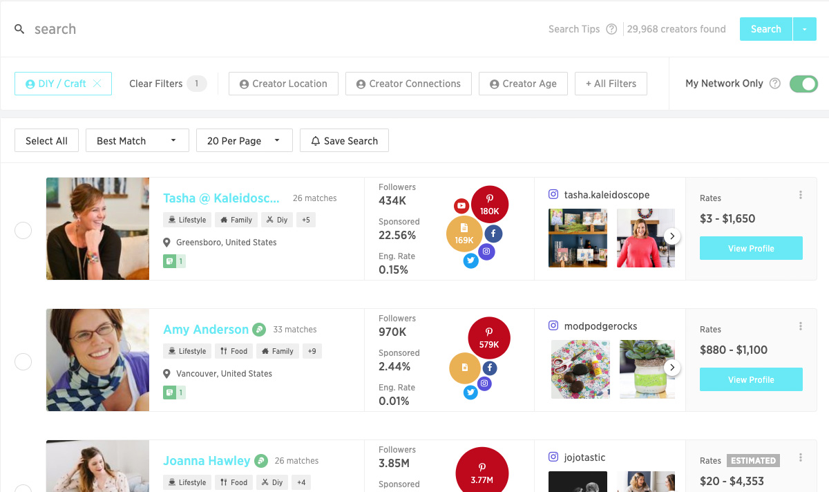Select Amy Anderson's row radio circle

tap(23, 361)
